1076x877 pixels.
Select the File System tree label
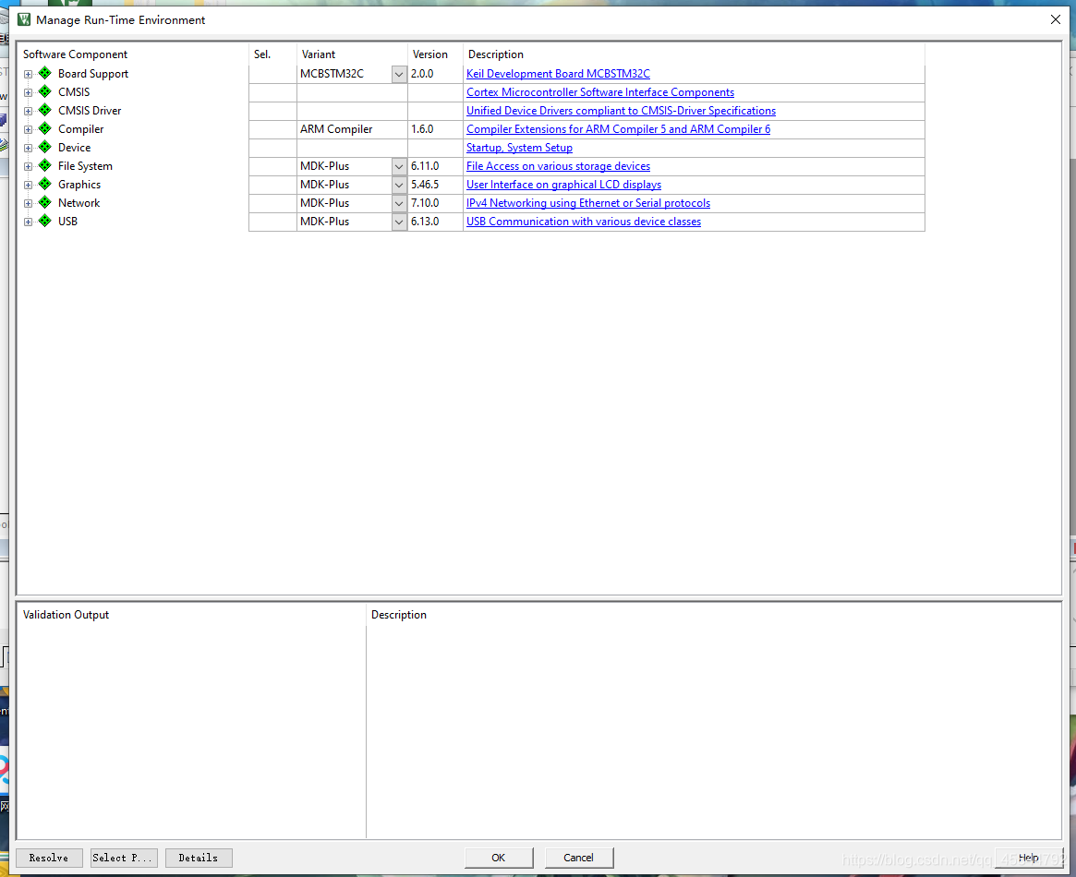coord(85,166)
